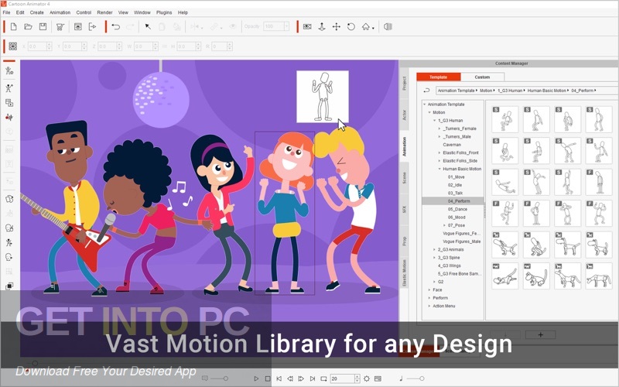The width and height of the screenshot is (619, 387).
Task: Select Caveman in the tree
Action: [452, 145]
